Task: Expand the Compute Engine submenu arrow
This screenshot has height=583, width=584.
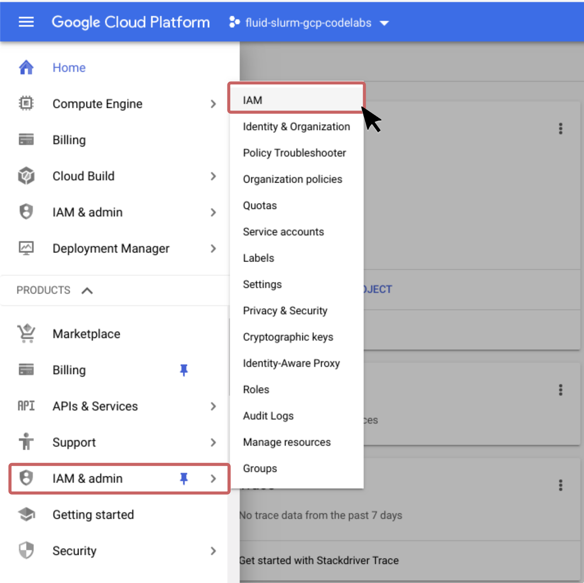Action: click(213, 104)
